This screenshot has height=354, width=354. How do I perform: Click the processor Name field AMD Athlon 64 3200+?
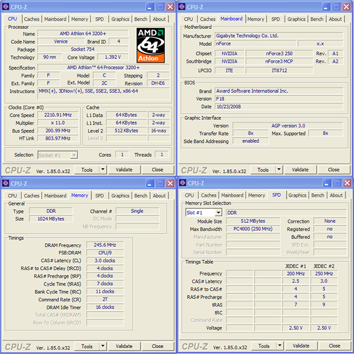(83, 34)
